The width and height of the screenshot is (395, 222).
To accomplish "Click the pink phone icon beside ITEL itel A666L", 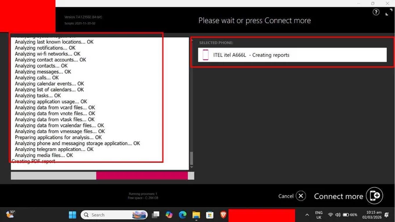I will 206,55.
